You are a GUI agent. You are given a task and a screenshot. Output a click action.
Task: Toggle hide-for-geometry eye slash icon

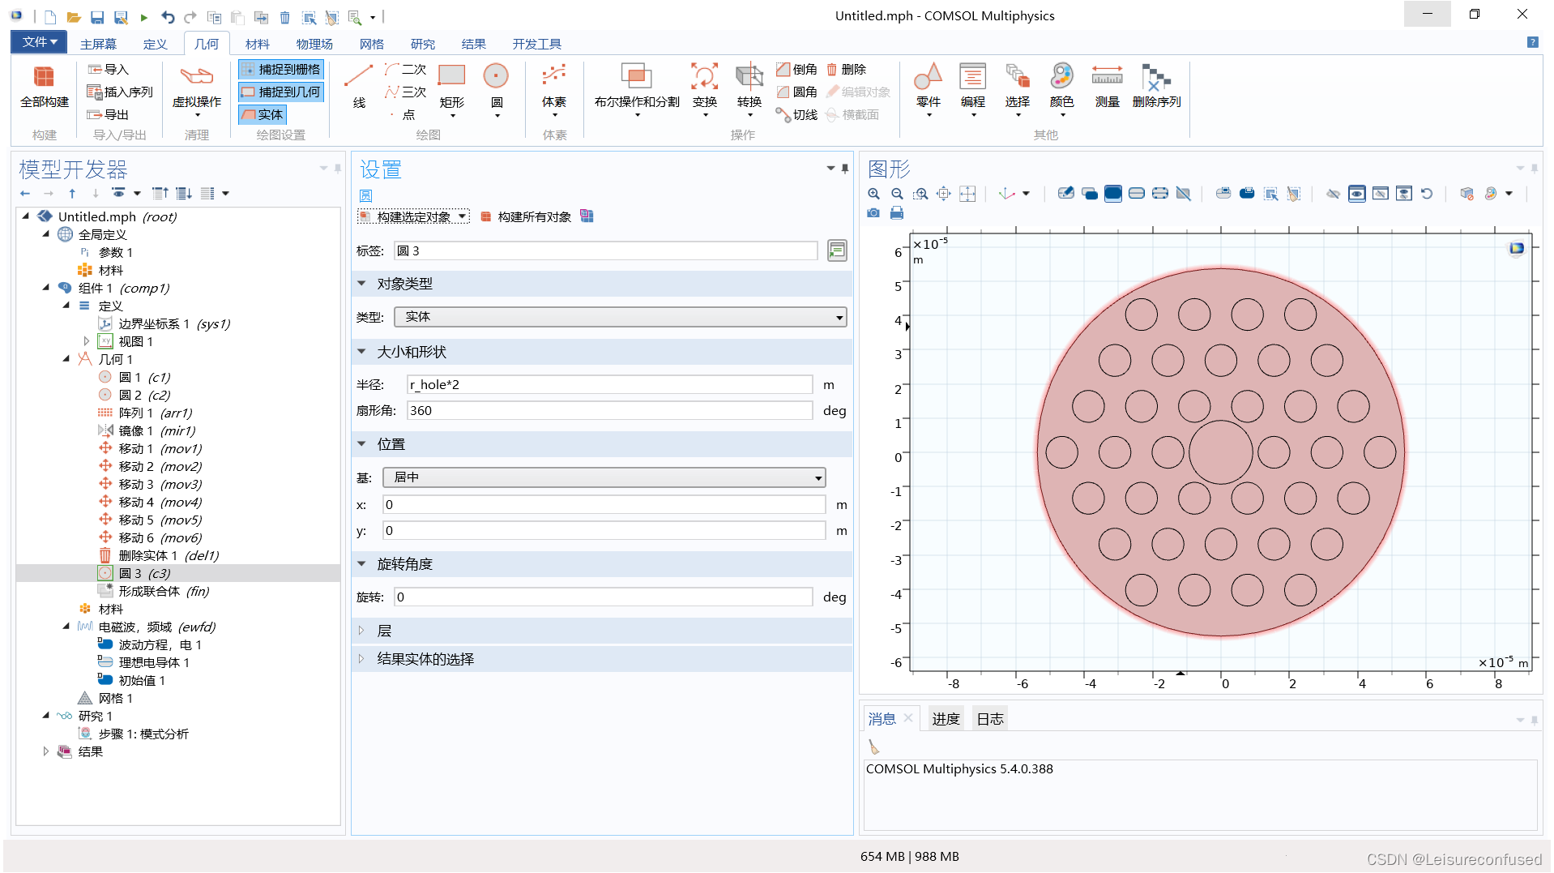[x=1333, y=194]
